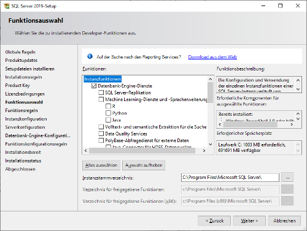307x231 pixels.
Task: Click the Laufwerk C: 1003 MB erforderlich text
Action: 252,145
